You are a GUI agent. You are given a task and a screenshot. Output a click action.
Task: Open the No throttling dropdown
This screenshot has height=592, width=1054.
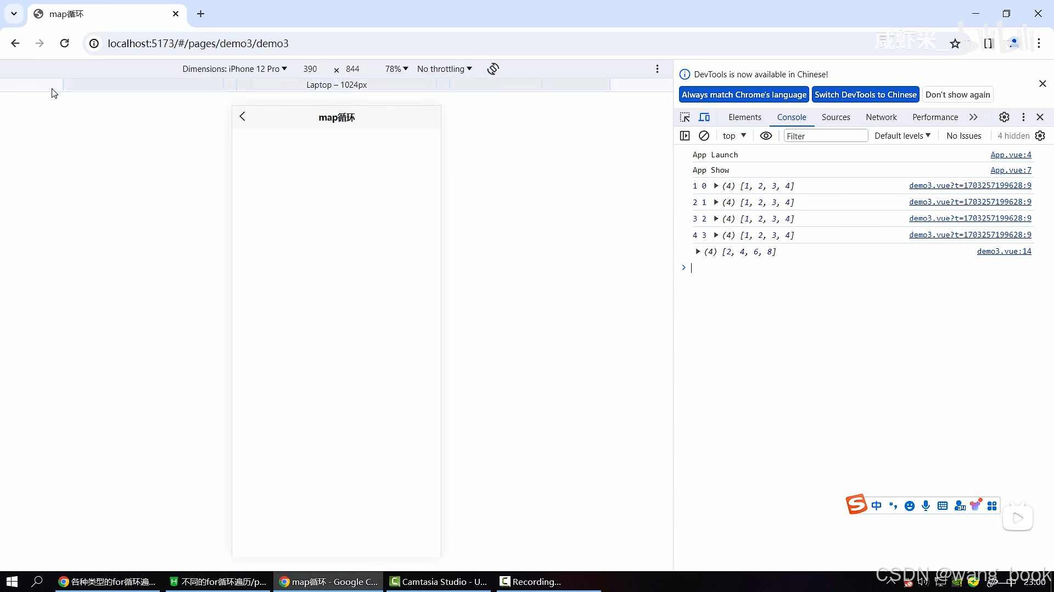tap(444, 69)
